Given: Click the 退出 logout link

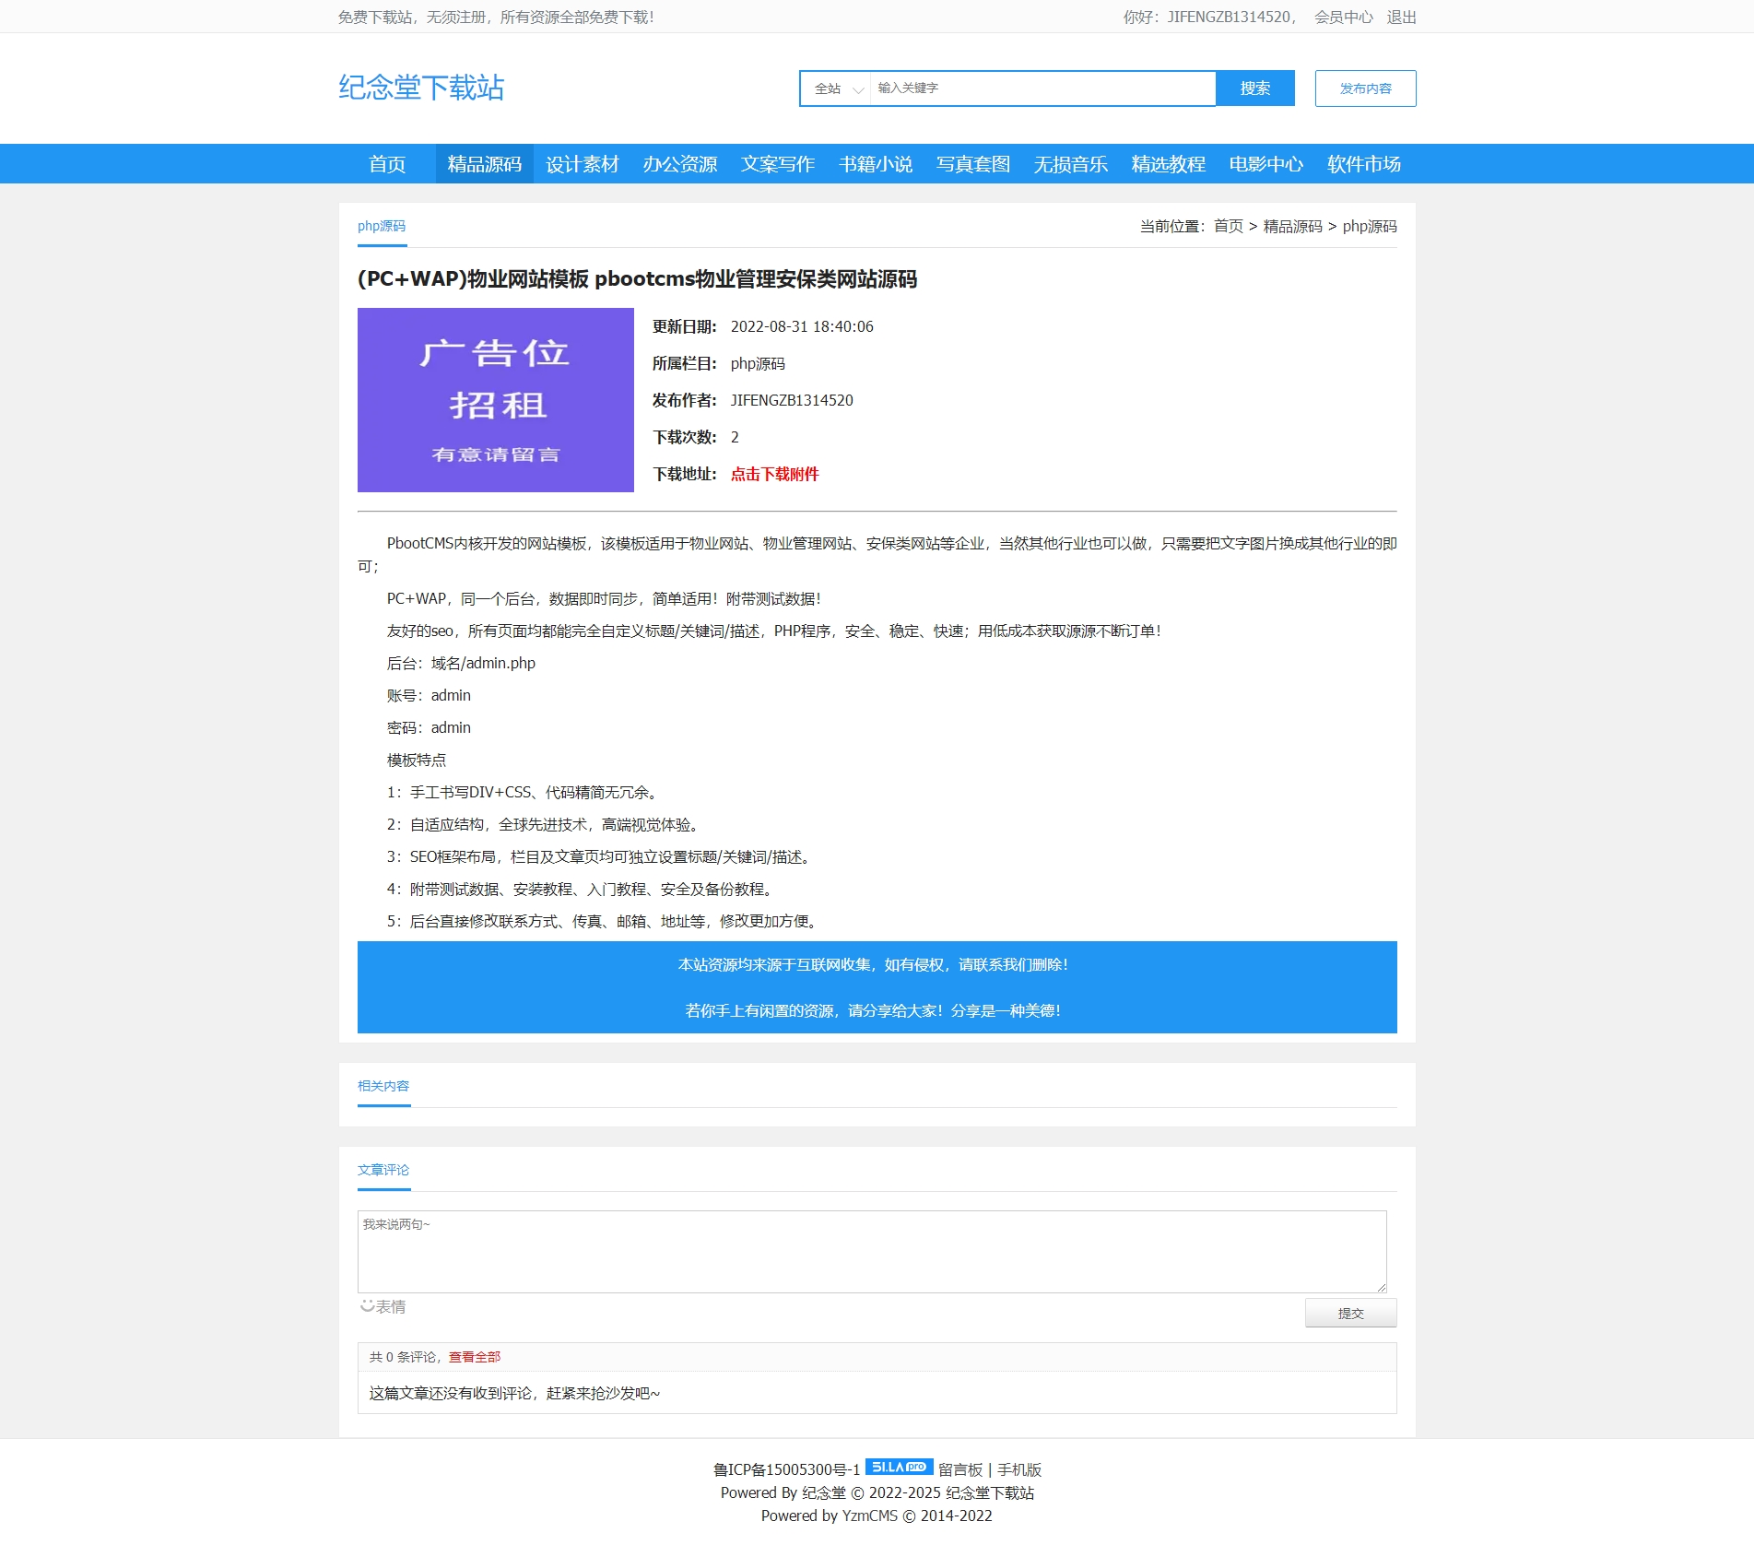Looking at the screenshot, I should click(x=1401, y=17).
